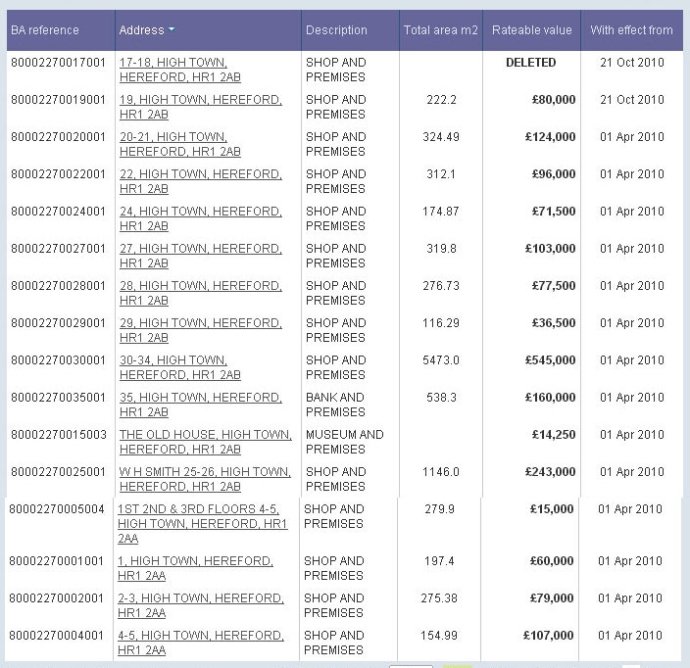Viewport: 690px width, 668px height.
Task: Click rateable value £14,250
Action: point(554,435)
